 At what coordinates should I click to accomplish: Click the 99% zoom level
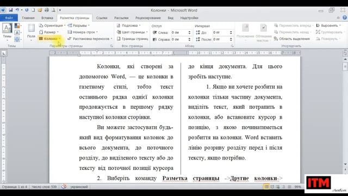click(297, 187)
